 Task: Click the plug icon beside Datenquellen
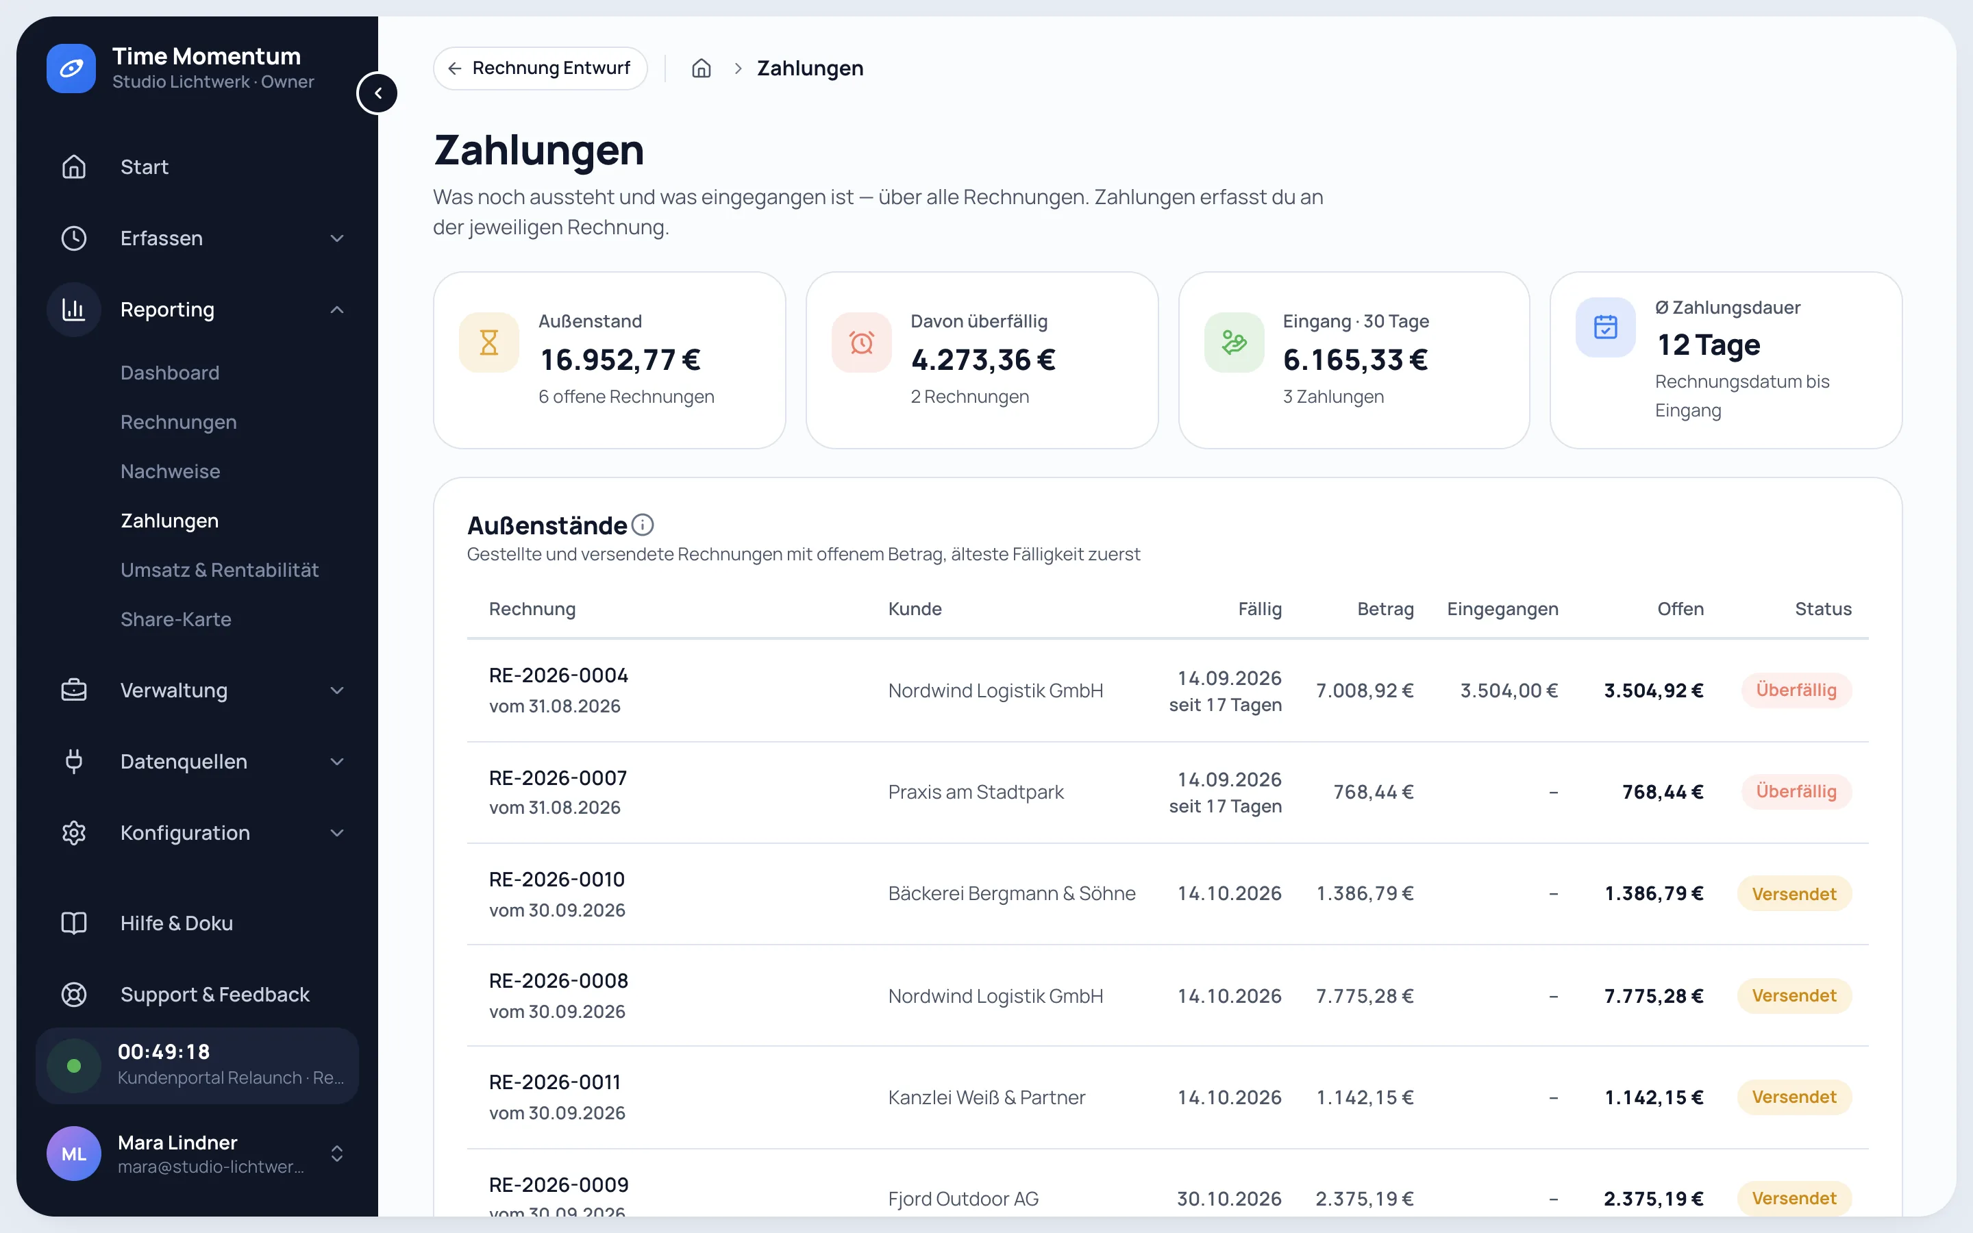(74, 761)
